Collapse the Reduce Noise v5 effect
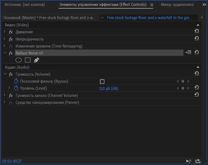208x165 pixels. (x=5, y=53)
